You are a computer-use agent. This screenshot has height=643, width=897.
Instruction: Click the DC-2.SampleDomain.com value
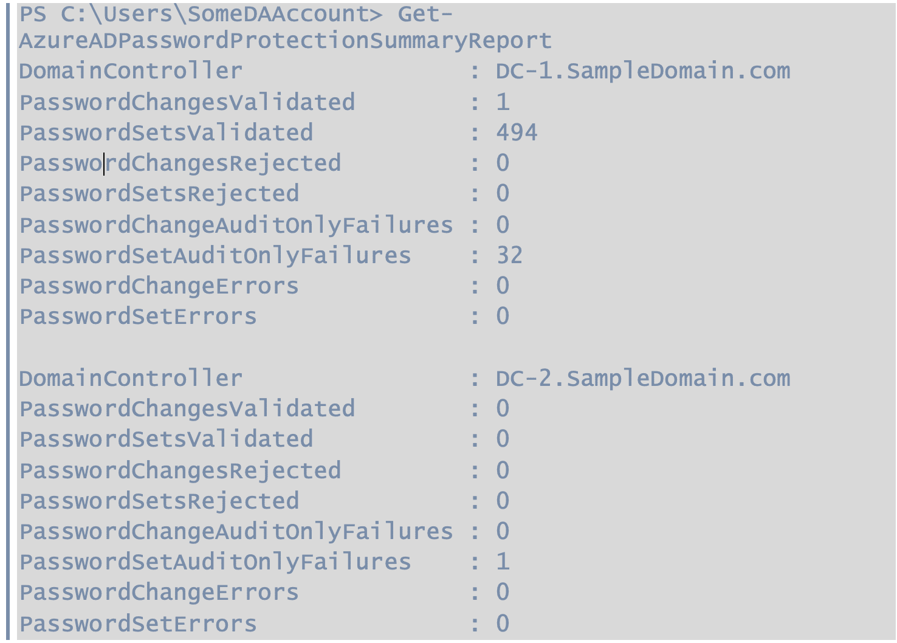(x=643, y=379)
